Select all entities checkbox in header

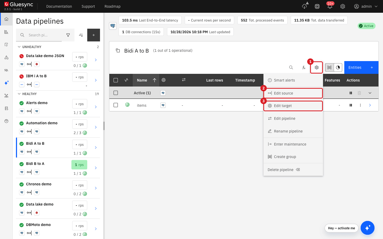[x=116, y=80]
